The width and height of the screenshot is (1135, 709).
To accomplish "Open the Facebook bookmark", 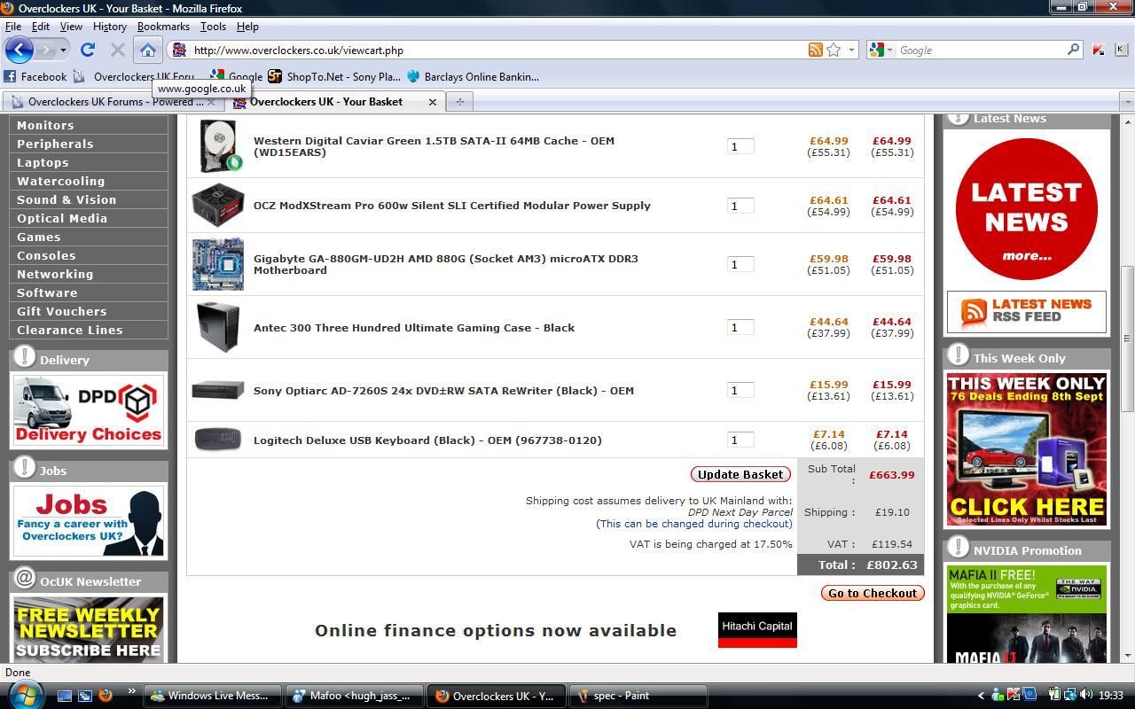I will pyautogui.click(x=35, y=77).
